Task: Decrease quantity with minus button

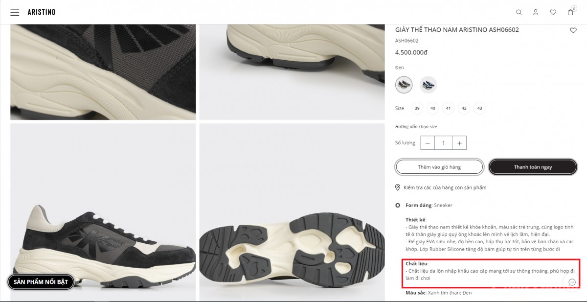Action: (428, 143)
